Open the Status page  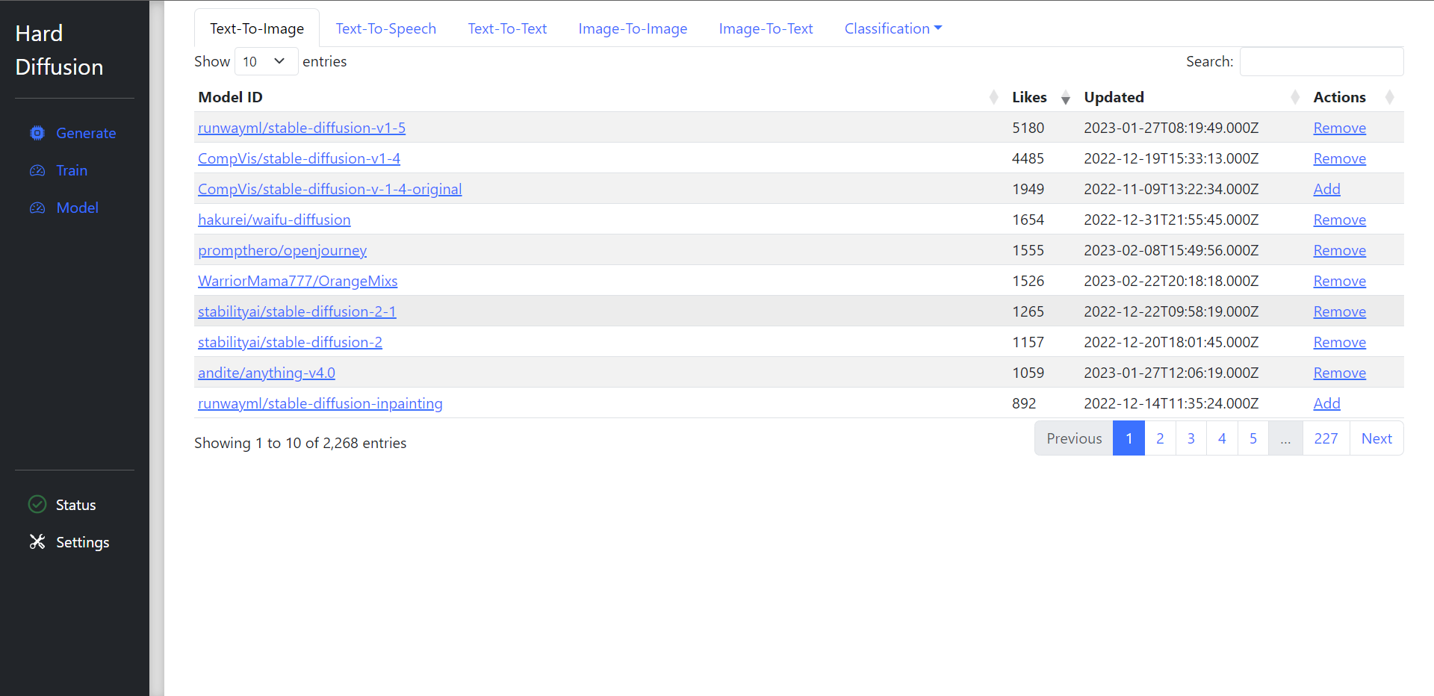(x=75, y=505)
